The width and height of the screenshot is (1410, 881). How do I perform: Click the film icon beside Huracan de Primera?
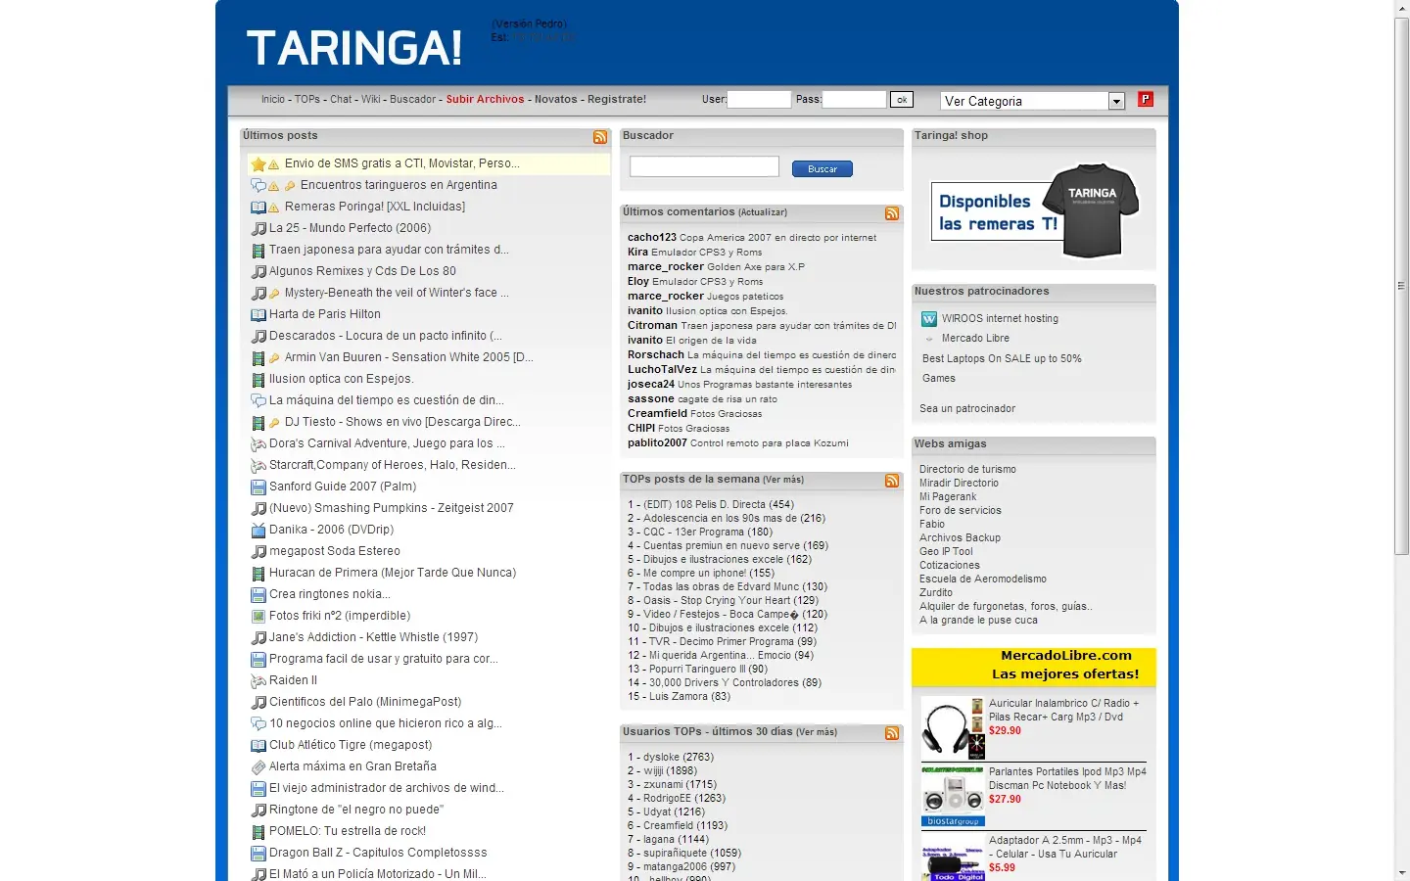tap(258, 574)
